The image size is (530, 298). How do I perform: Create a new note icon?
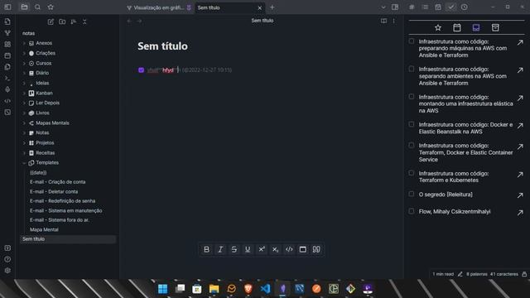[x=51, y=22]
